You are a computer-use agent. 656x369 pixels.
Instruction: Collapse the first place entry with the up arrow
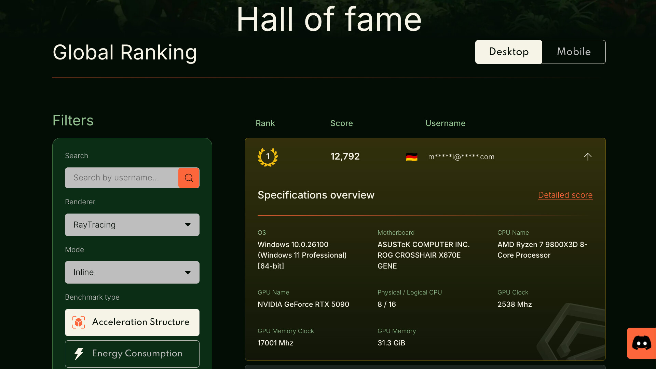[x=588, y=157]
